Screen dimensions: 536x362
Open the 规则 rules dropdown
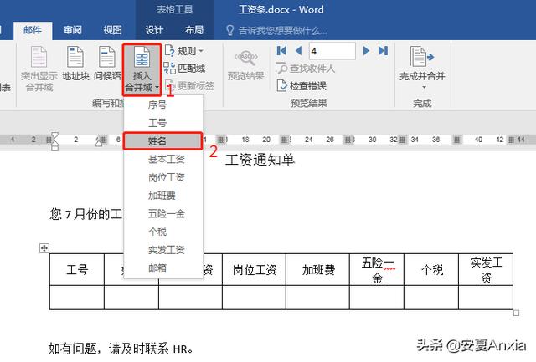click(184, 51)
